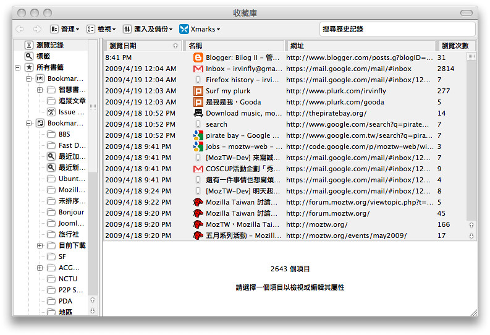Click Gmail icon for Inbox row

pyautogui.click(x=198, y=69)
